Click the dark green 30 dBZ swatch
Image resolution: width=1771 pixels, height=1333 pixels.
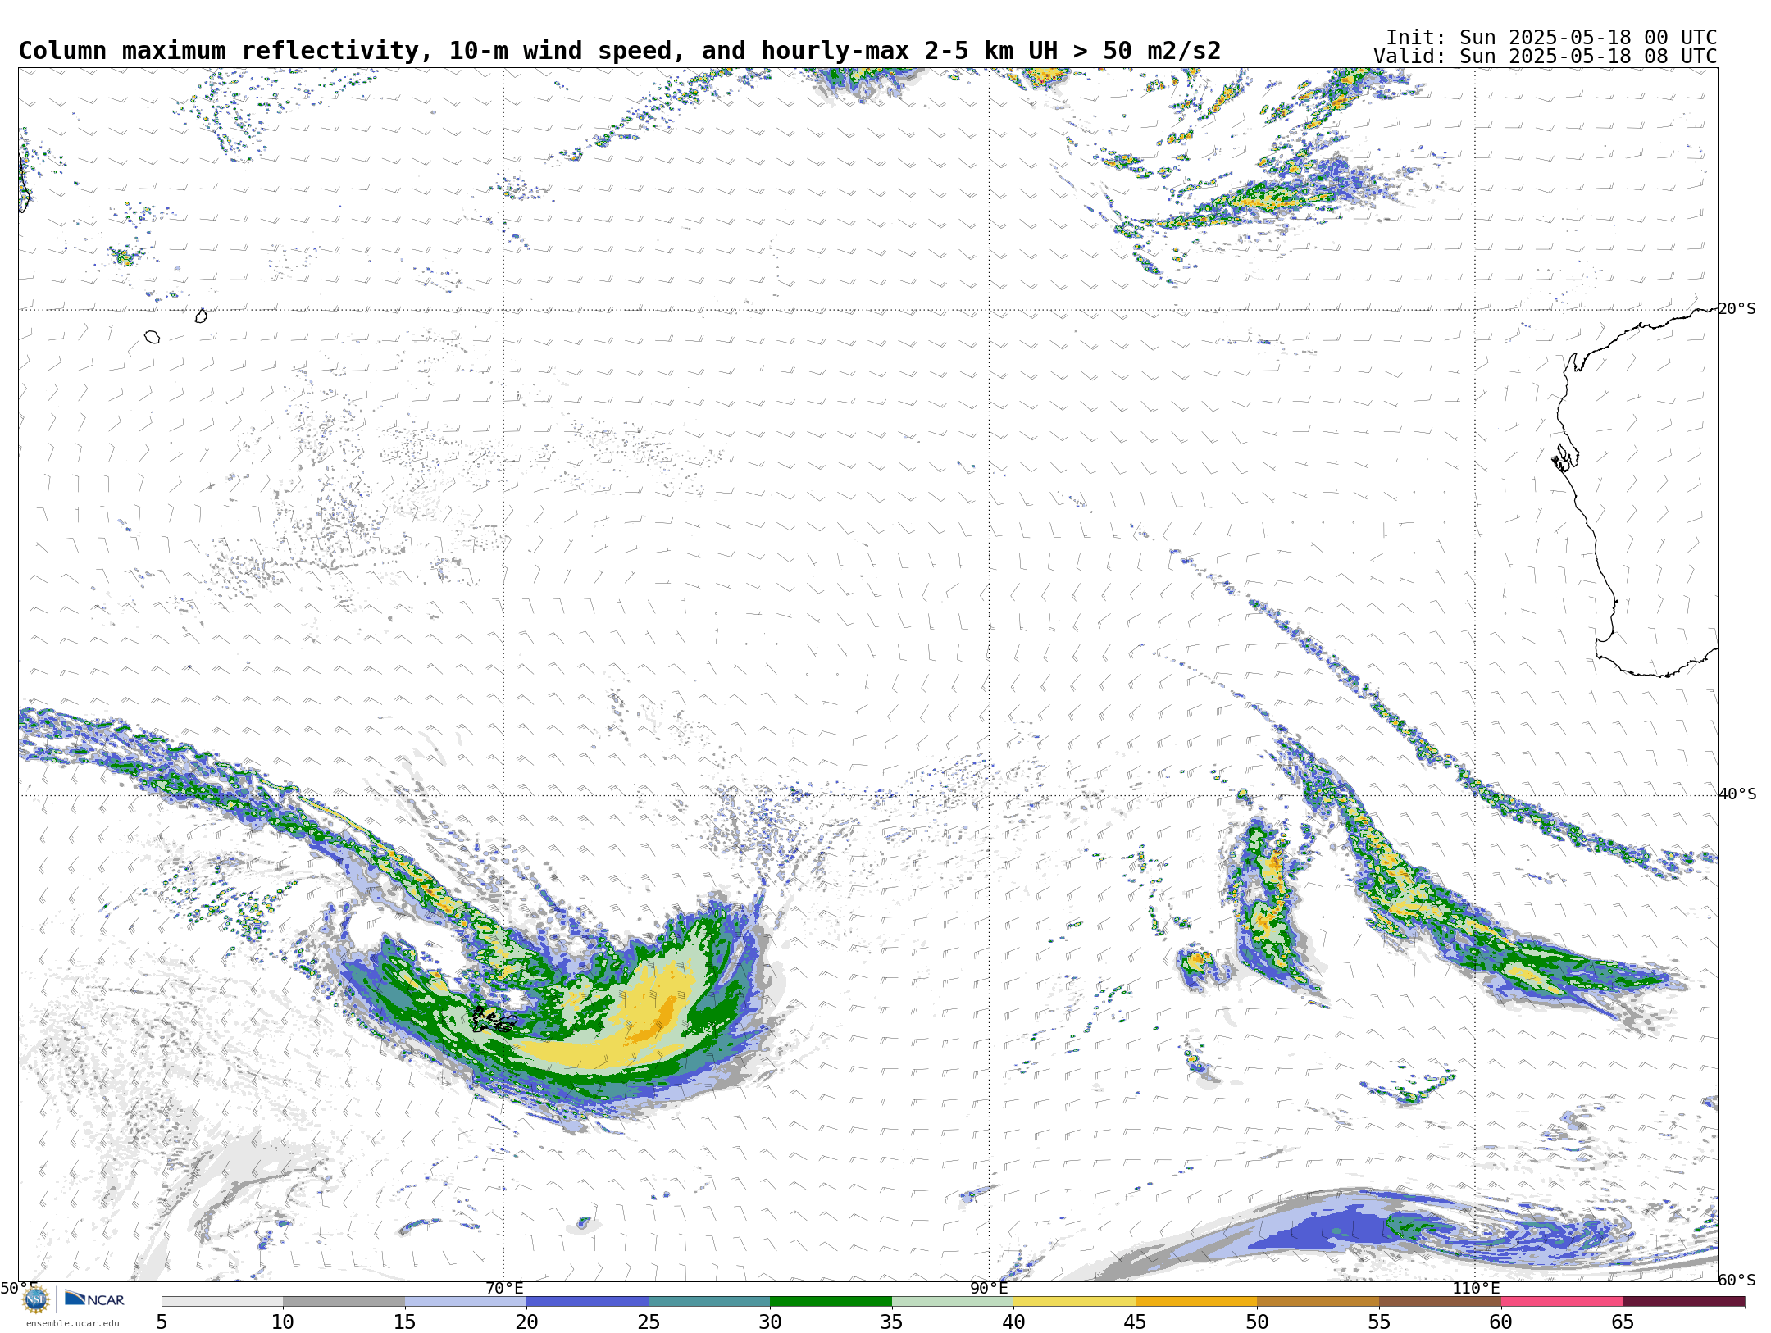(831, 1302)
